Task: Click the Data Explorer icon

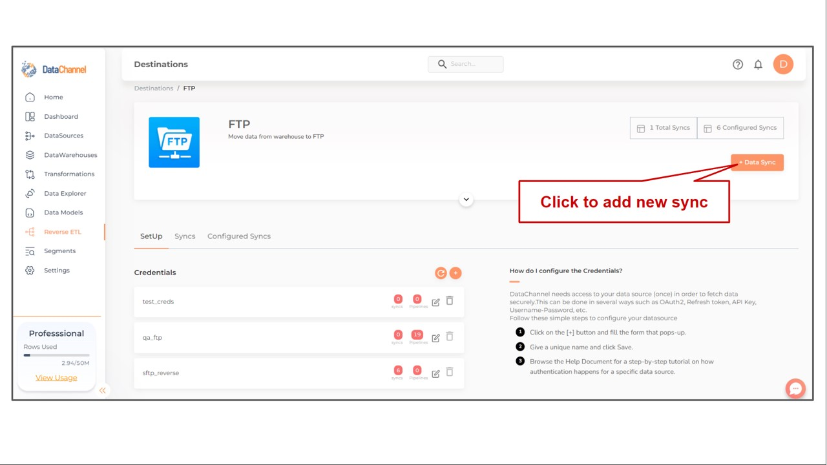Action: point(30,194)
